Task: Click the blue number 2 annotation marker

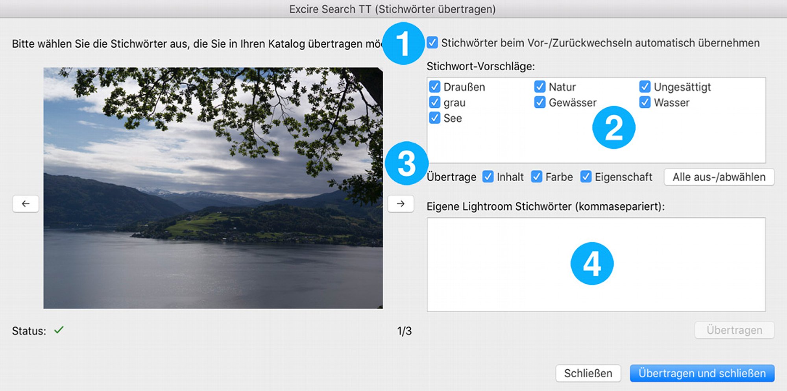Action: click(614, 127)
